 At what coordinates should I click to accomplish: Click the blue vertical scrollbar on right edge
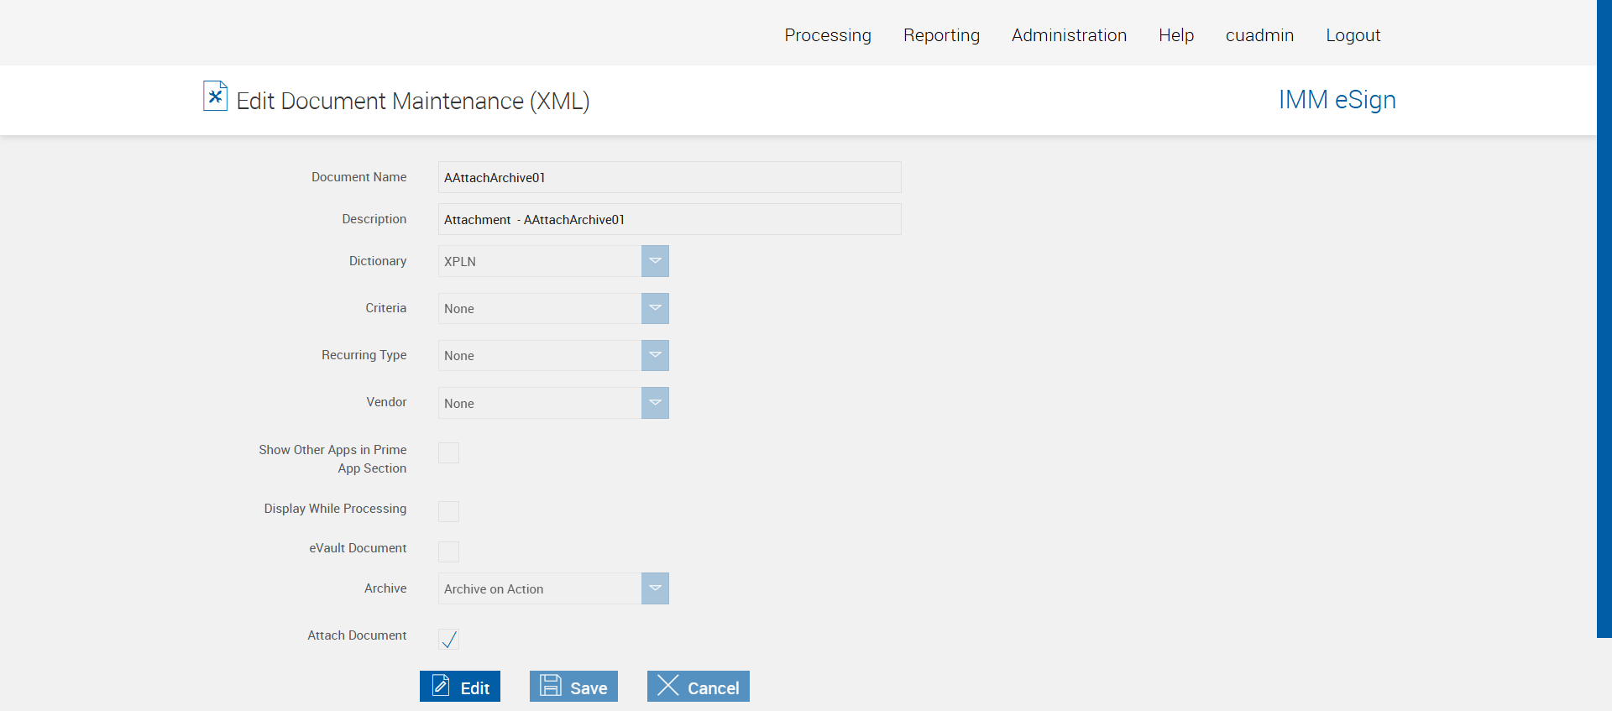tap(1604, 319)
